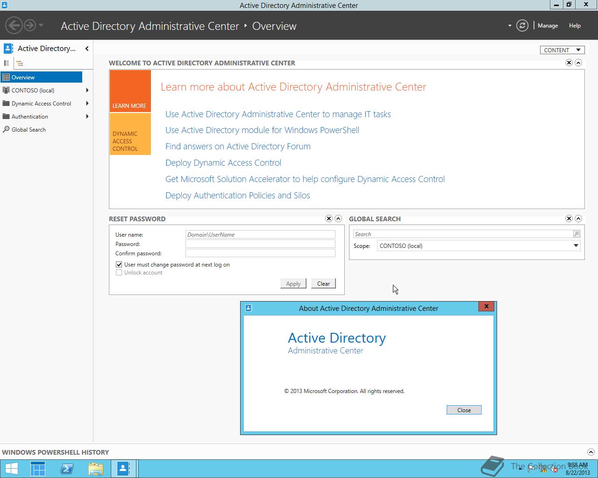Viewport: 598px width, 478px height.
Task: Click the search magnifier icon
Action: (x=577, y=234)
